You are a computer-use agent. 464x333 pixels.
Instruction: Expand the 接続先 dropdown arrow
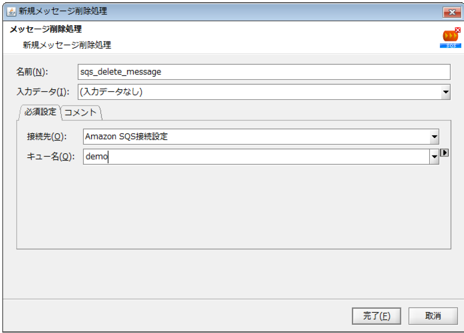tap(434, 137)
